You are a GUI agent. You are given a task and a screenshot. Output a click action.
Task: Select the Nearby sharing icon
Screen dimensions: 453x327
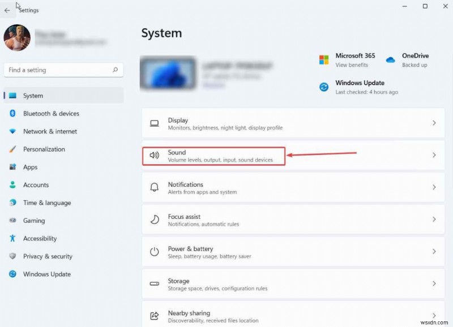154,315
